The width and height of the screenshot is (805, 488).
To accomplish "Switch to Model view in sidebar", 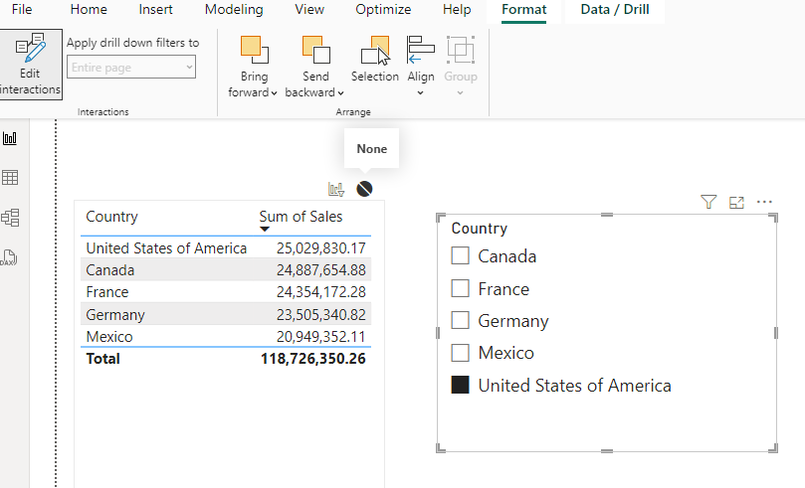I will [x=10, y=218].
